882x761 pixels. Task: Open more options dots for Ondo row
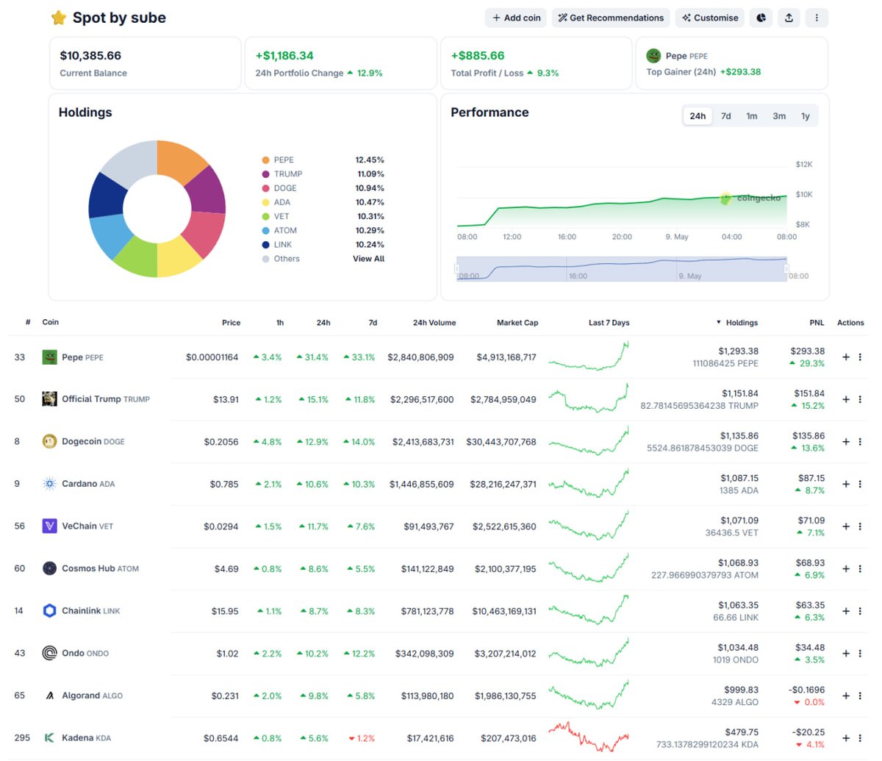pyautogui.click(x=860, y=653)
